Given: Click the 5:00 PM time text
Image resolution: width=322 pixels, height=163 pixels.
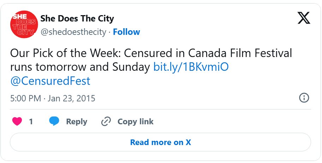Looking at the screenshot, I should [25, 98].
